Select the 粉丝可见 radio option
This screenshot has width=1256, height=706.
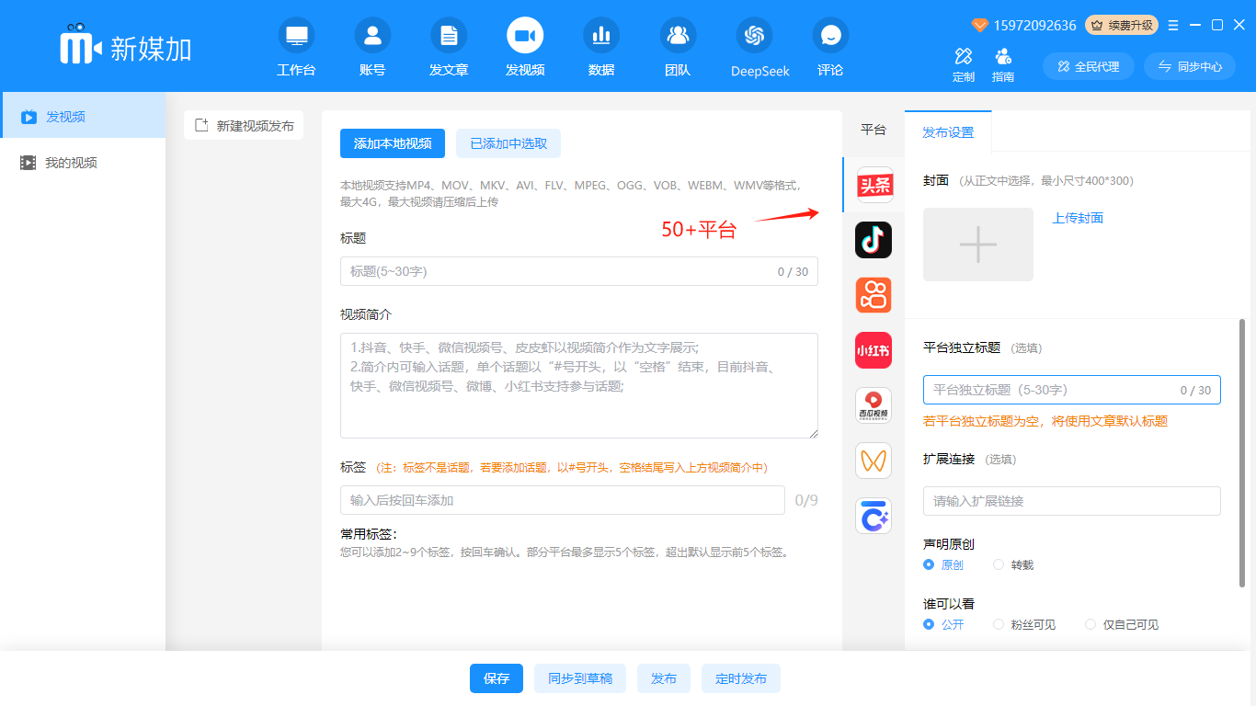(x=999, y=625)
